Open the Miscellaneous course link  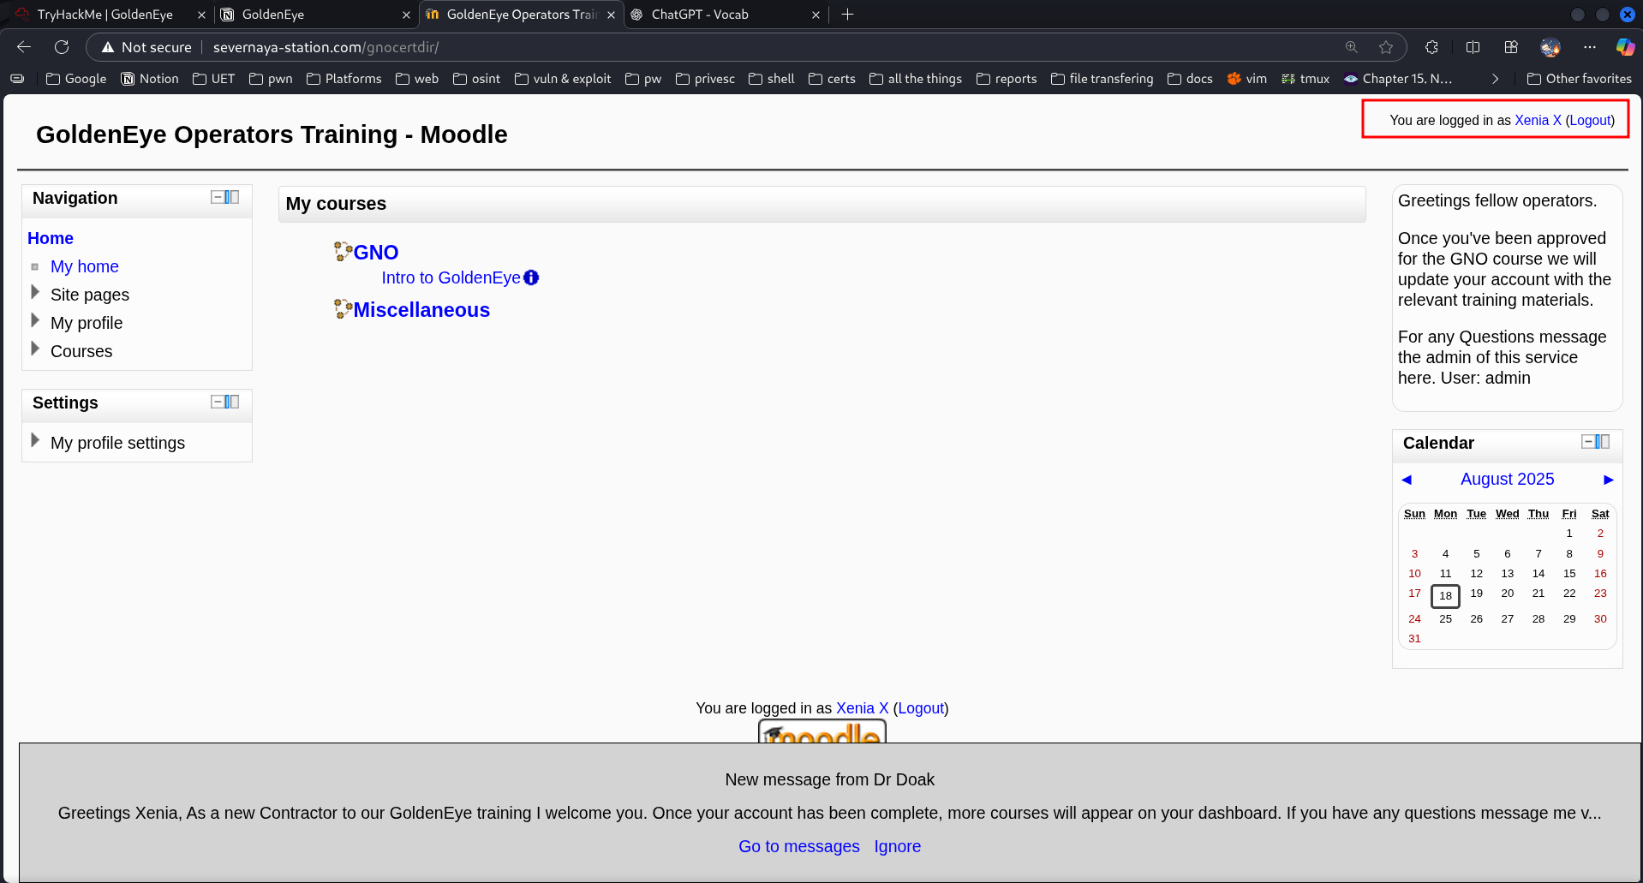pyautogui.click(x=421, y=310)
